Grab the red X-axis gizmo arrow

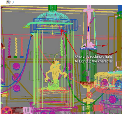click(104, 46)
